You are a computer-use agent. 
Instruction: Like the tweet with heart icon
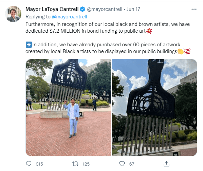click(122, 164)
